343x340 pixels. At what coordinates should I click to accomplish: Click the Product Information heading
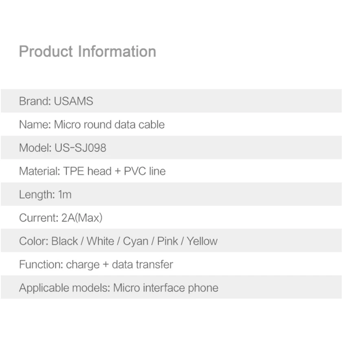tap(88, 52)
